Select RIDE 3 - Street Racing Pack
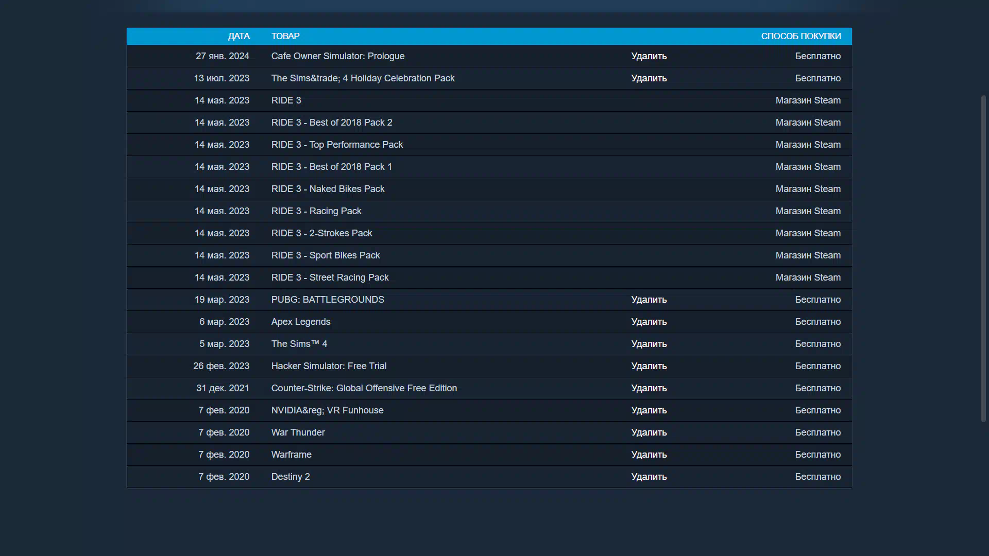Viewport: 989px width, 556px height. coord(330,277)
